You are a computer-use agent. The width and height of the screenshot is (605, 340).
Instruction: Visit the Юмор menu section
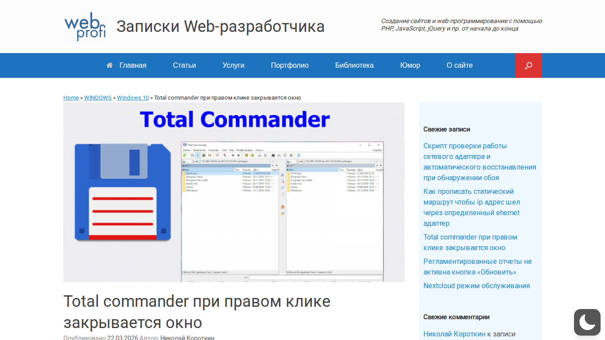pyautogui.click(x=410, y=66)
